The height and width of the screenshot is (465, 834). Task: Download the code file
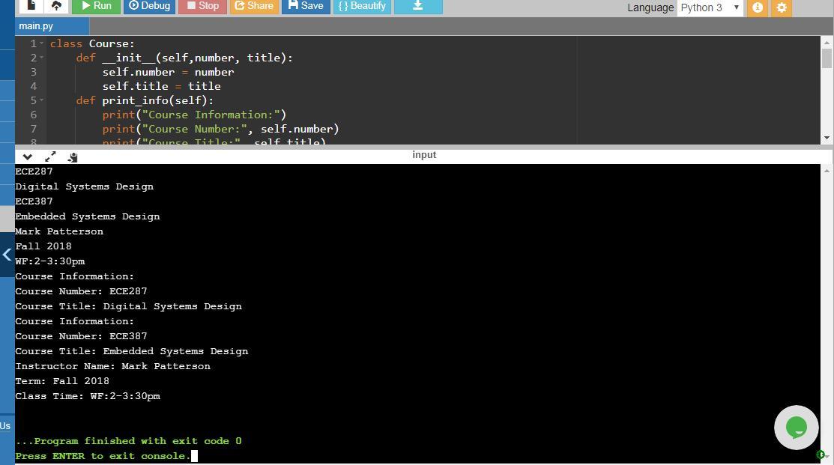tap(418, 6)
